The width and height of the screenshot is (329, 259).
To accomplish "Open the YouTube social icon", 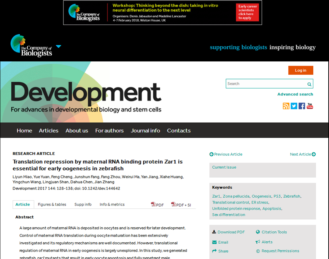I will [x=310, y=106].
